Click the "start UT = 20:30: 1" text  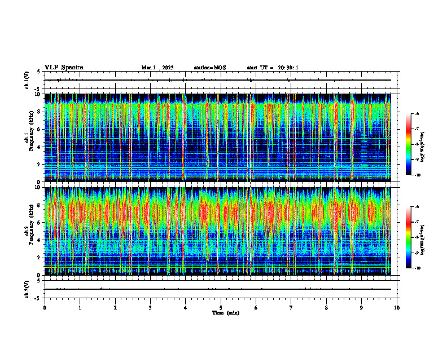273,68
